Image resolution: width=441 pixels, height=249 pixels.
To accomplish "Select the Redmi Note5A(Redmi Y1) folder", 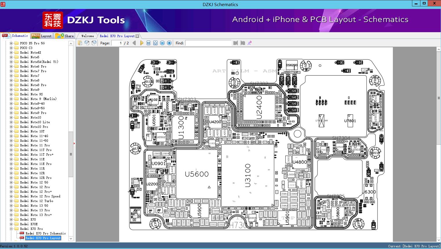I will [x=39, y=62].
